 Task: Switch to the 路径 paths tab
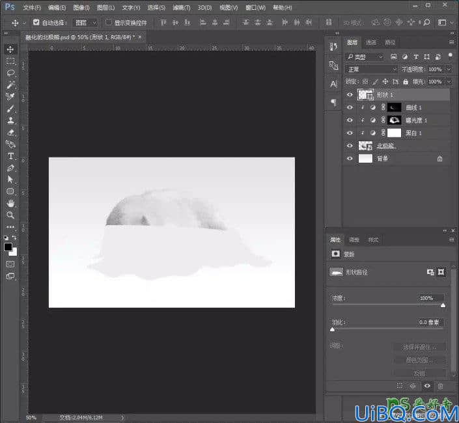tap(389, 43)
